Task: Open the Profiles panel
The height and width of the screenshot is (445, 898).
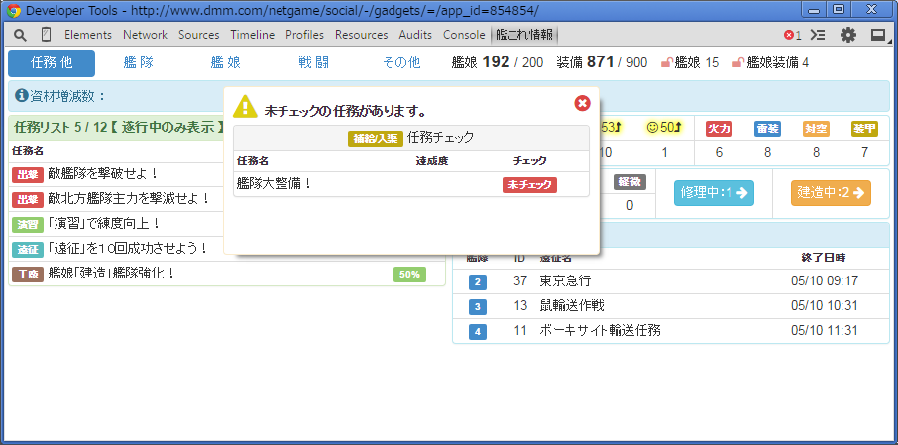Action: (x=304, y=35)
